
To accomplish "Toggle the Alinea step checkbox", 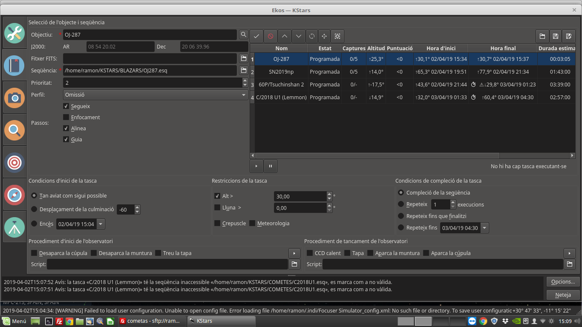I will tap(66, 128).
